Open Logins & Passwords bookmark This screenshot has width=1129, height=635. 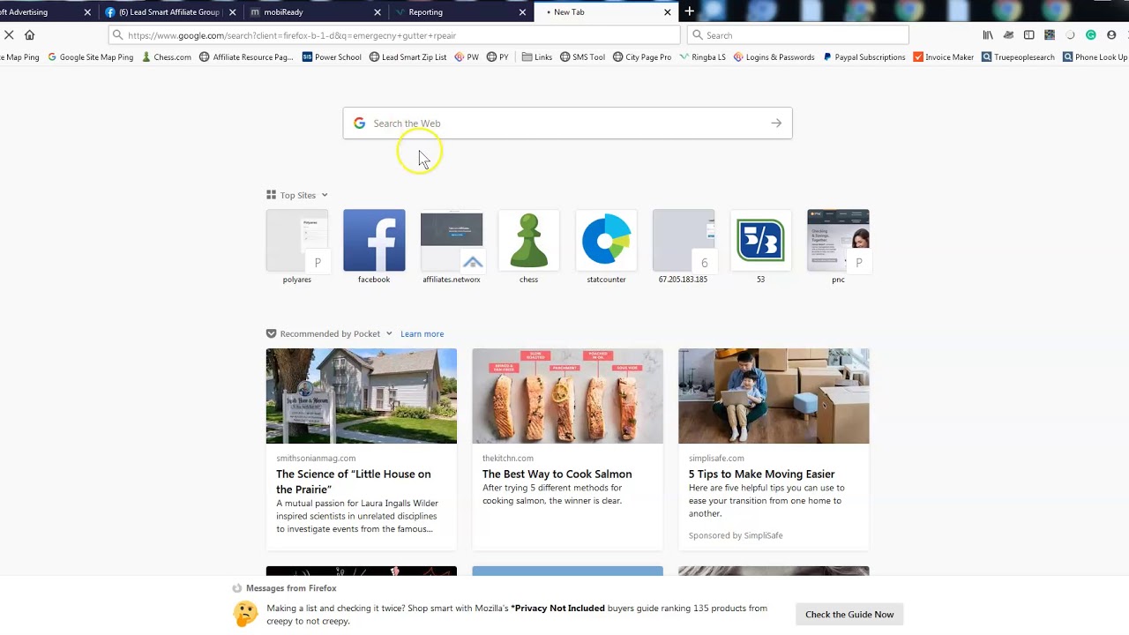[774, 57]
